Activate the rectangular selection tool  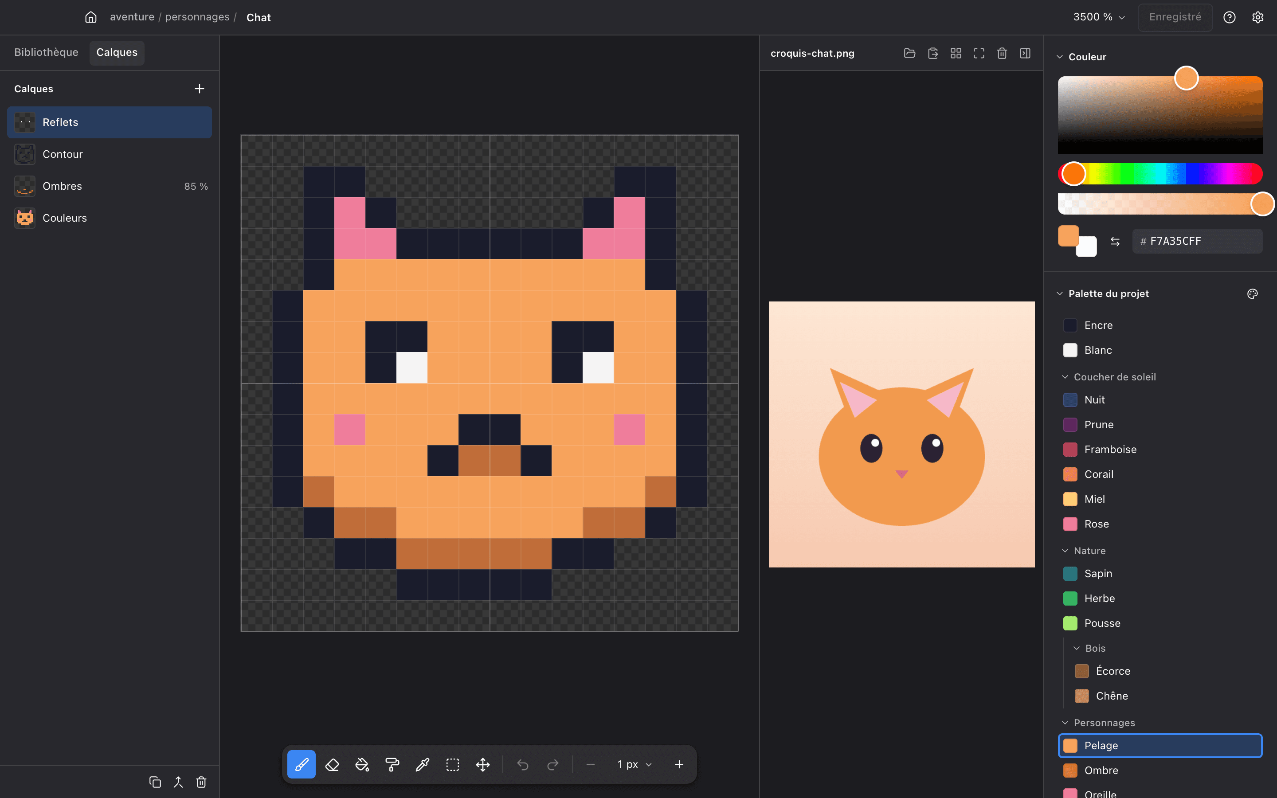click(x=453, y=764)
